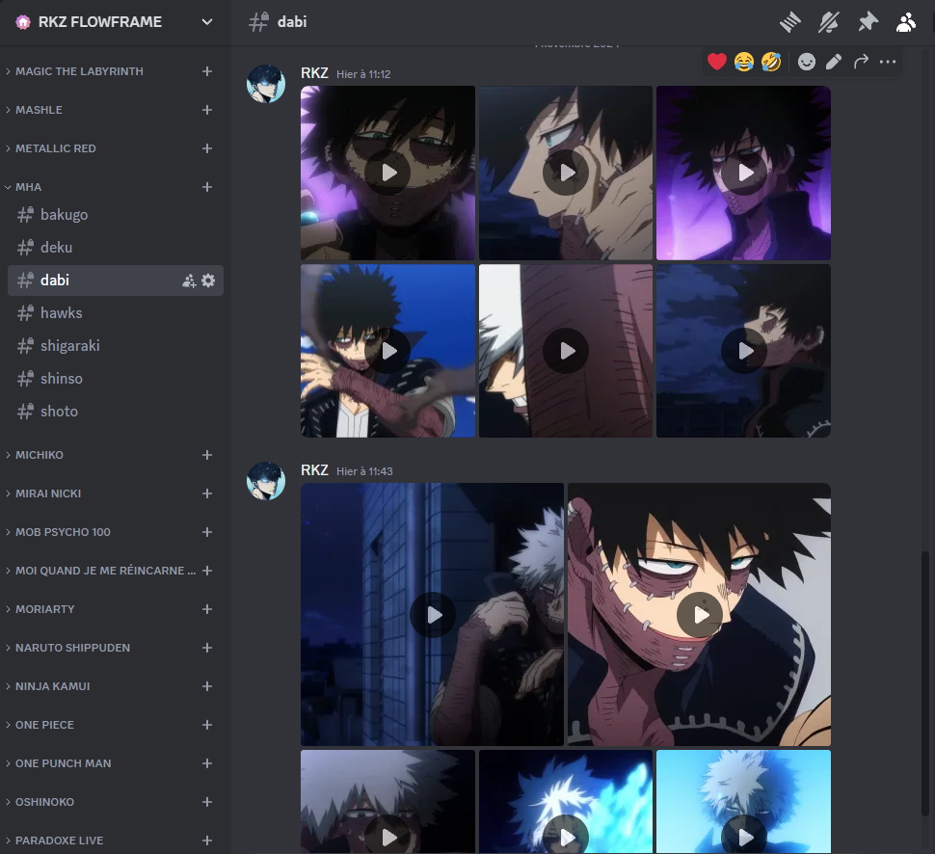
Task: Open dabi channel settings gear
Action: [208, 280]
